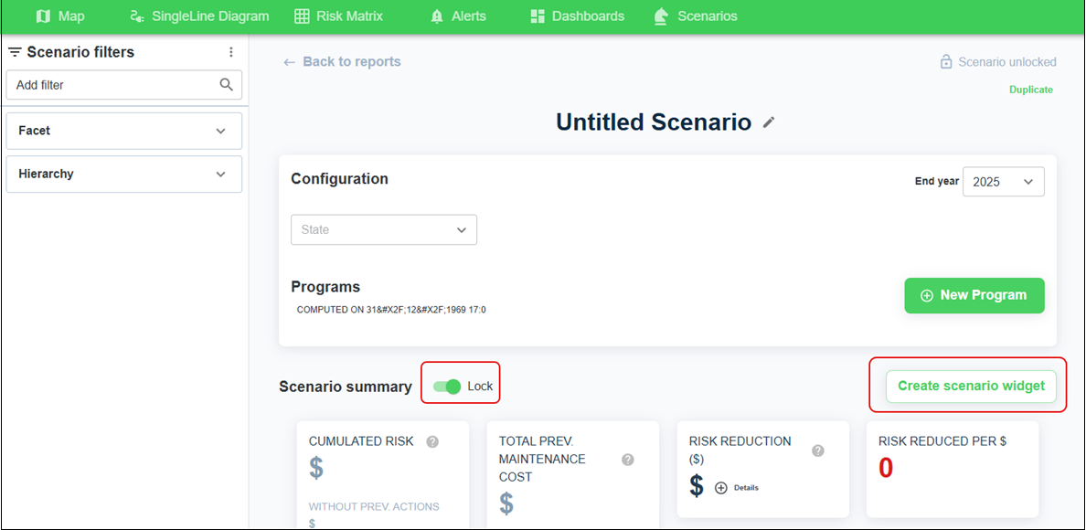Click the padlock icon near Scenario unlocked
The image size is (1086, 530).
click(946, 62)
